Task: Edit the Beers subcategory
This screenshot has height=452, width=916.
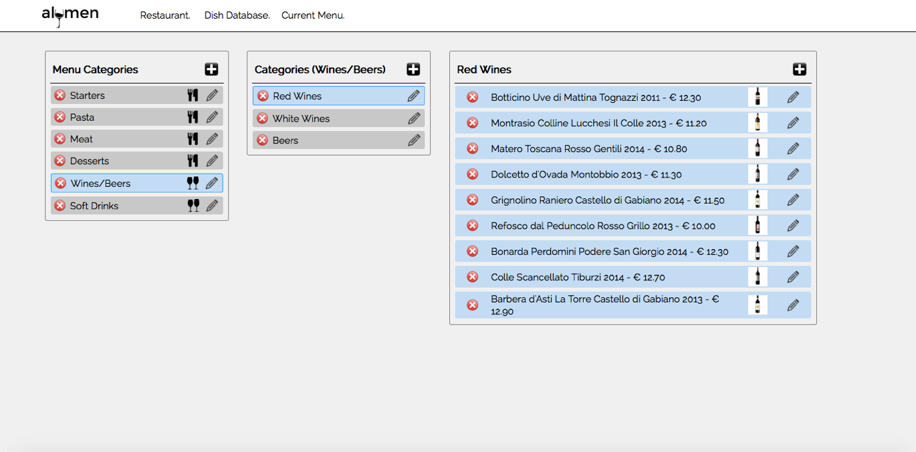Action: coord(414,140)
